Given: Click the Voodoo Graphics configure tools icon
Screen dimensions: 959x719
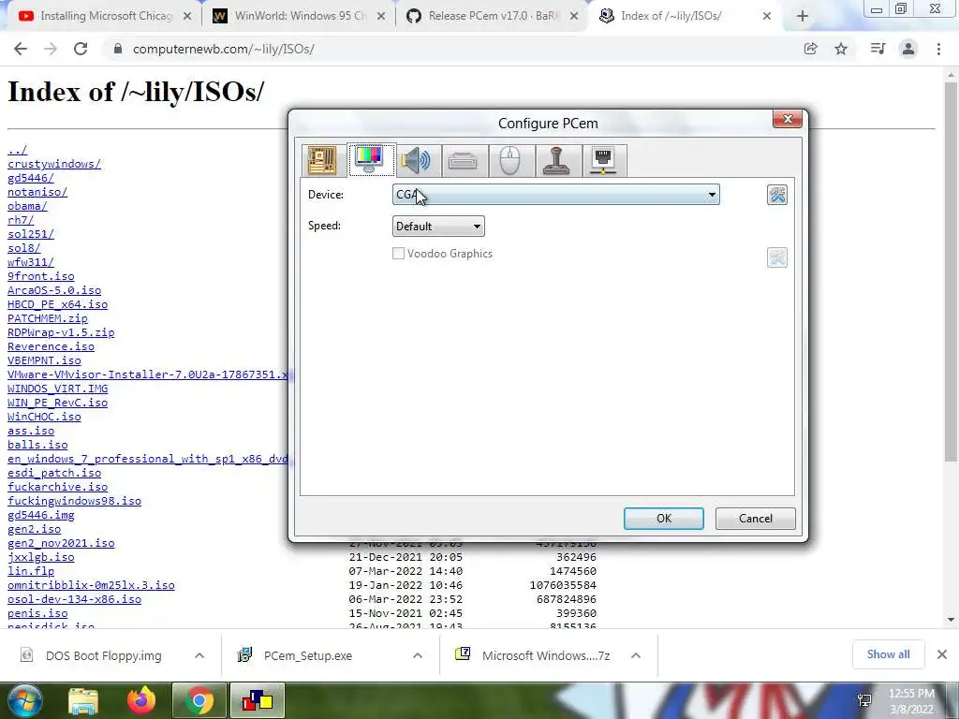Looking at the screenshot, I should (777, 257).
